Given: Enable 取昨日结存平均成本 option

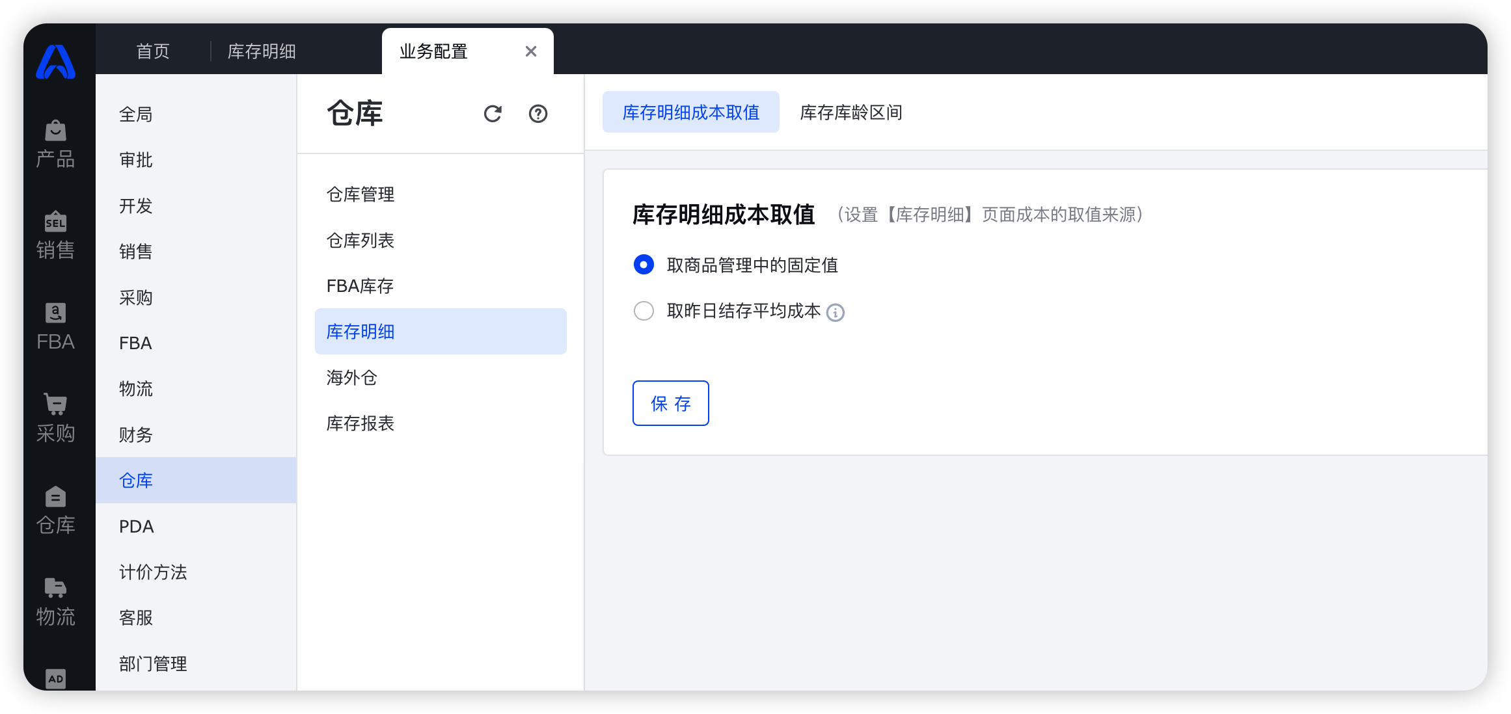Looking at the screenshot, I should [643, 310].
